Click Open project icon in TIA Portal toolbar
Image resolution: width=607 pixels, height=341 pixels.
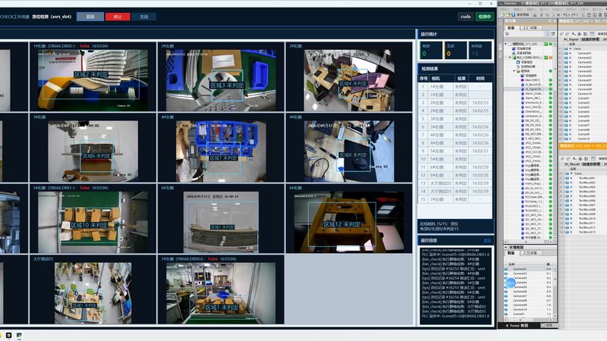(508, 14)
